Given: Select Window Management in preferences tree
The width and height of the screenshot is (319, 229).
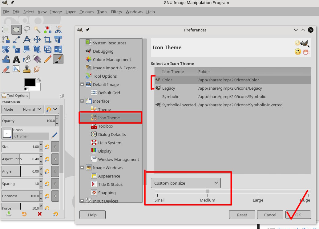Looking at the screenshot, I should (x=119, y=159).
